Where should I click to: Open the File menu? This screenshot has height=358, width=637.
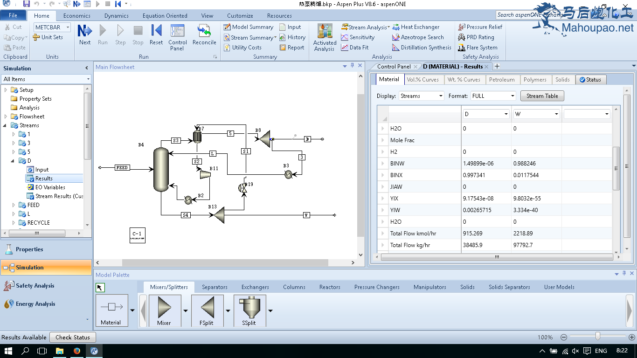[x=13, y=15]
